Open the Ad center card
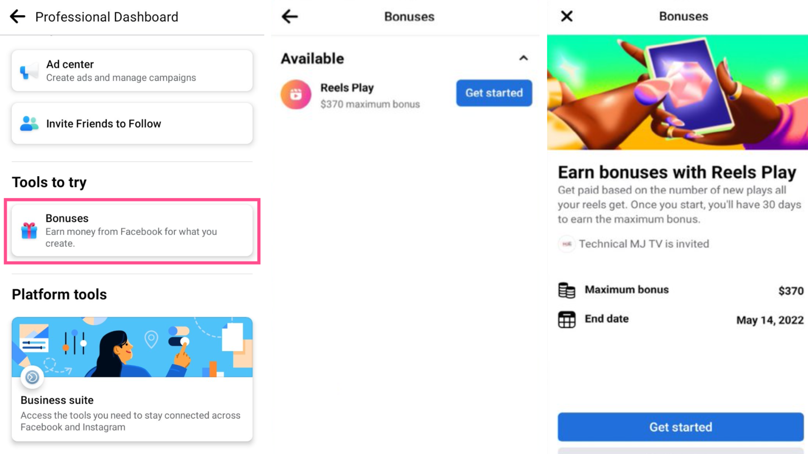The height and width of the screenshot is (454, 808). 132,71
